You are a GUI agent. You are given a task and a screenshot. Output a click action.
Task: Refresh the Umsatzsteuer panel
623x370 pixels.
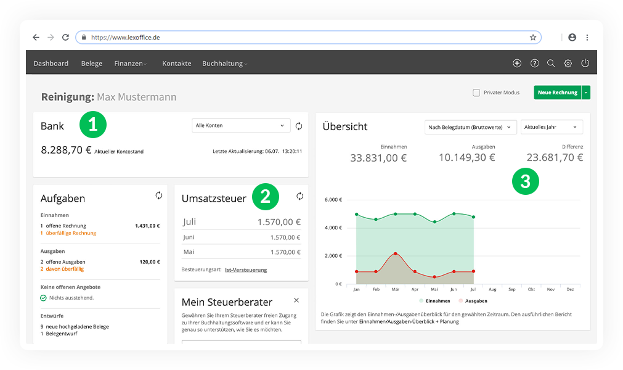(x=300, y=196)
